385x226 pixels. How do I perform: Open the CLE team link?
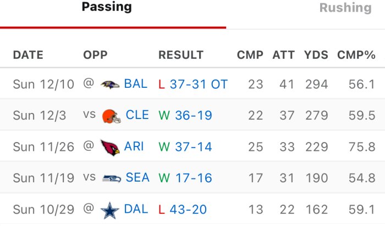[137, 115]
